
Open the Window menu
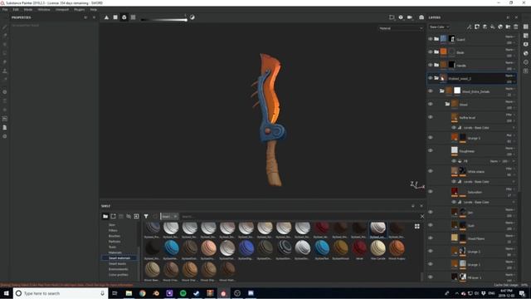(44, 9)
